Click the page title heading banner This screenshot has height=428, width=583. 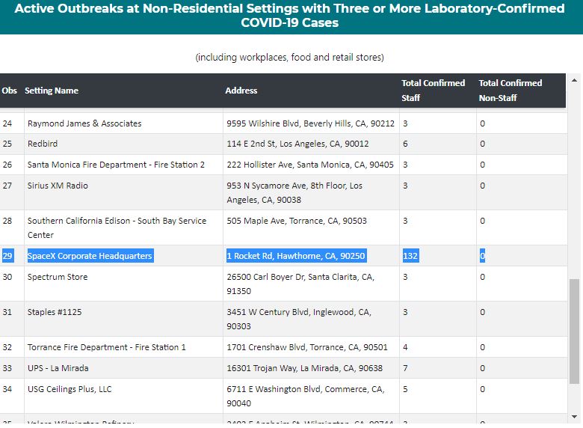pos(290,16)
